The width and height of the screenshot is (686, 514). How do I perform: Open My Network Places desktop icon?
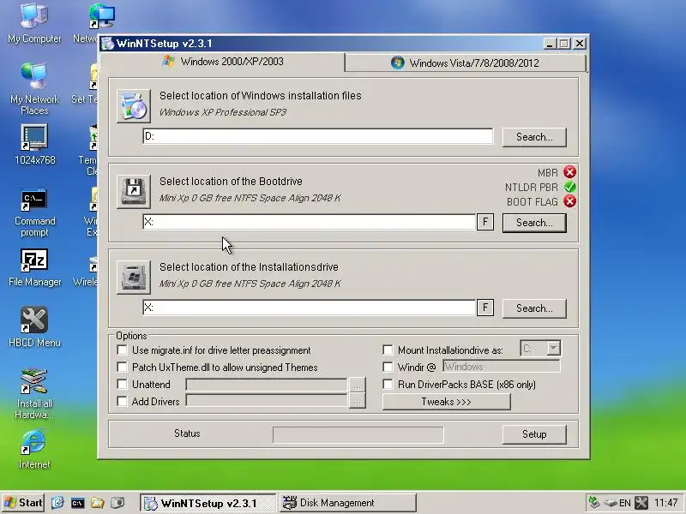tap(34, 89)
